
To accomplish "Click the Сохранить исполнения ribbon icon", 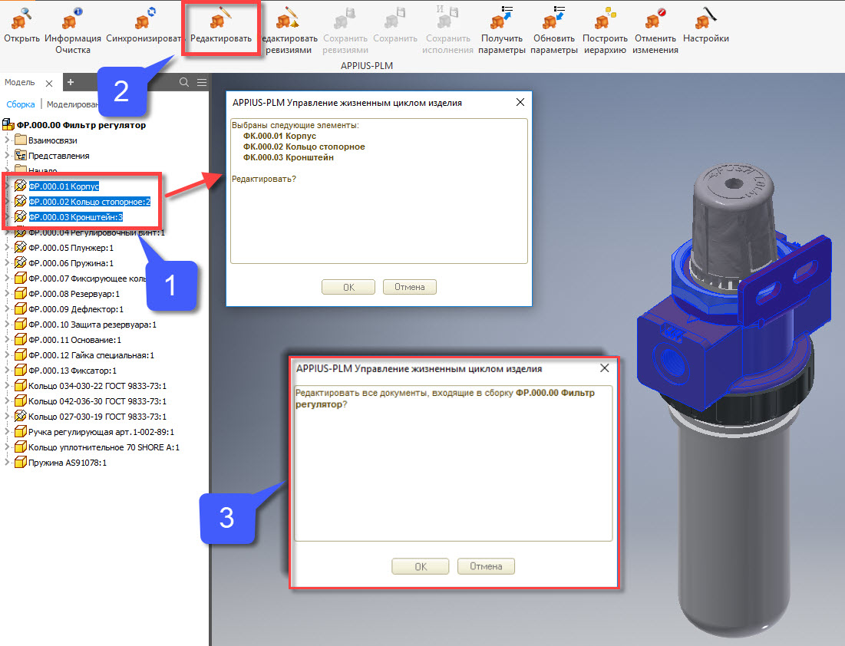I will pos(447,19).
